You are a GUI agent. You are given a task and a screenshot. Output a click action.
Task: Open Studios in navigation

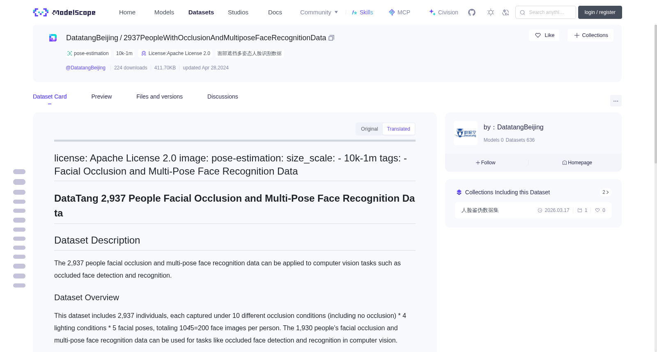point(238,12)
